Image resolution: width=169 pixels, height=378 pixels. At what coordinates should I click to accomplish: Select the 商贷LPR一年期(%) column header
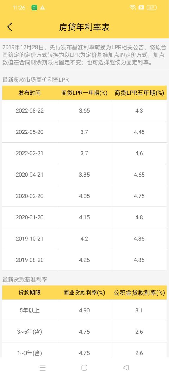84,93
